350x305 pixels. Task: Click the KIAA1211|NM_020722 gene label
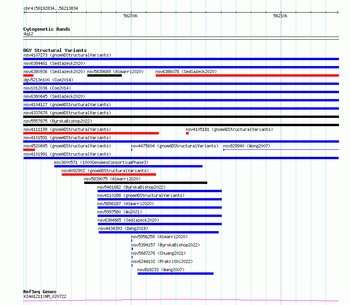pos(45,296)
